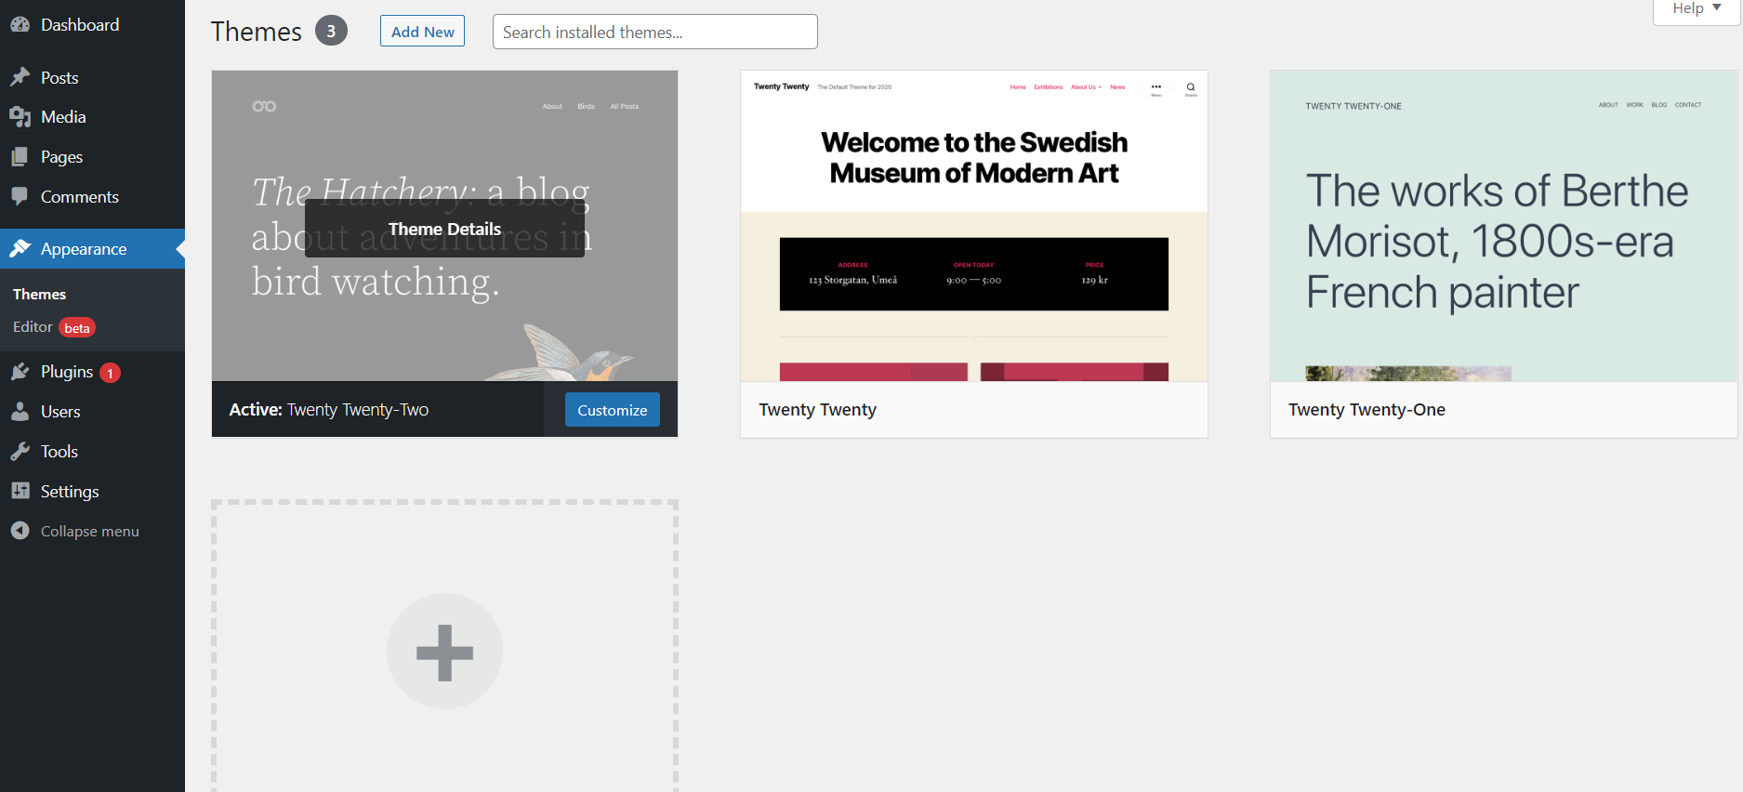Click Collapse menu text
The width and height of the screenshot is (1743, 792).
(90, 532)
